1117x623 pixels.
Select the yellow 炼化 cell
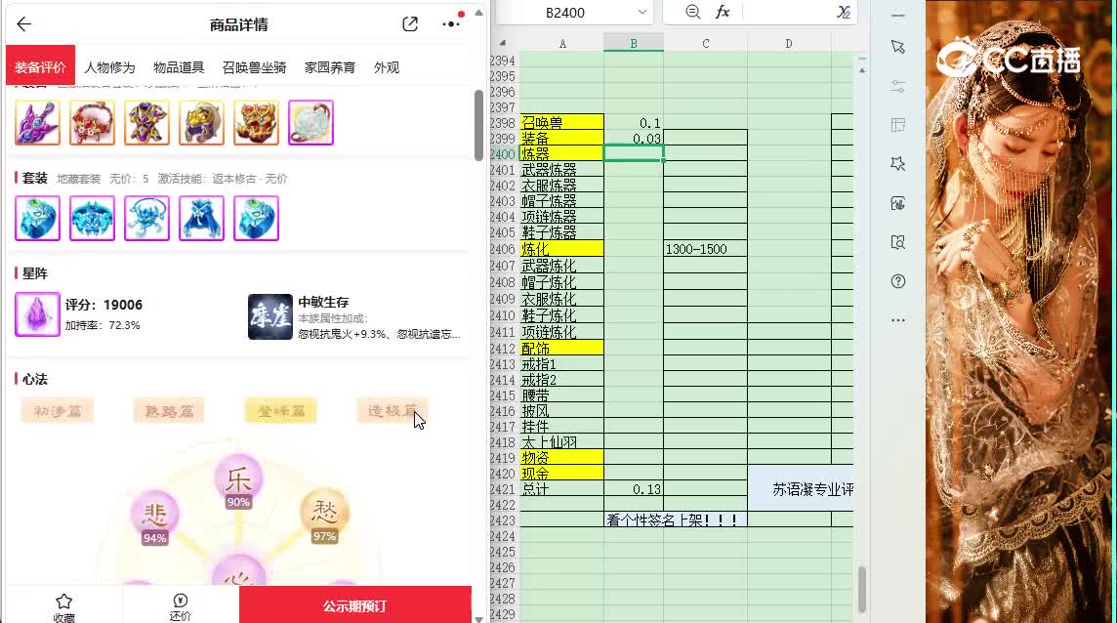(x=562, y=249)
